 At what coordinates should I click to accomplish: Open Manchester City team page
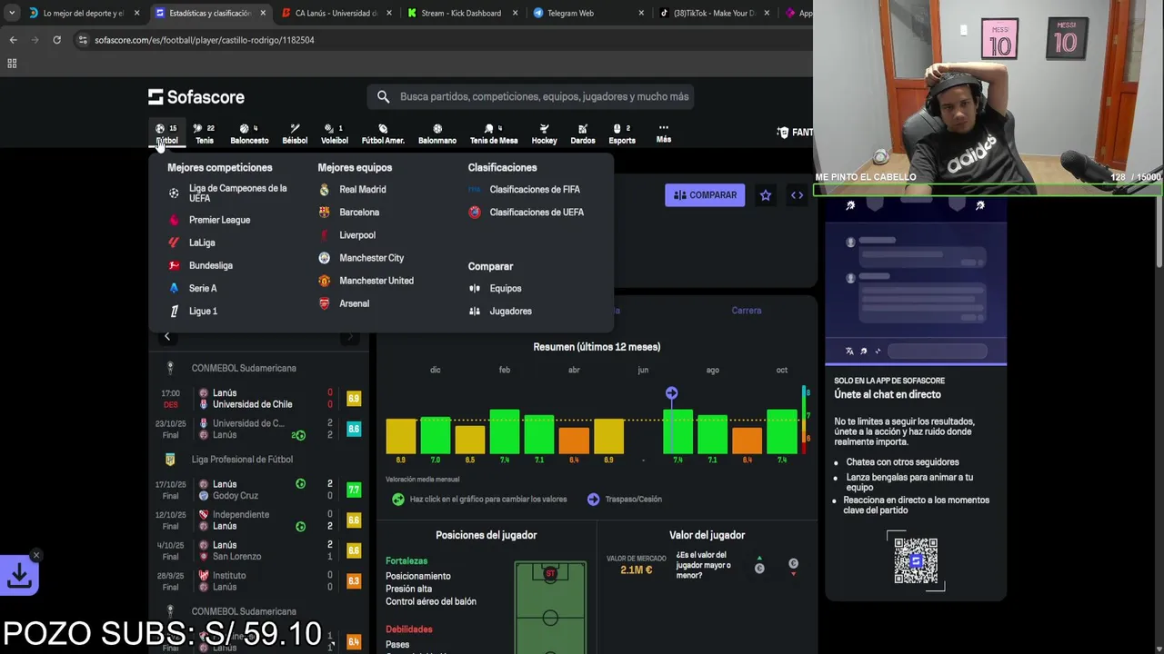pos(361,258)
